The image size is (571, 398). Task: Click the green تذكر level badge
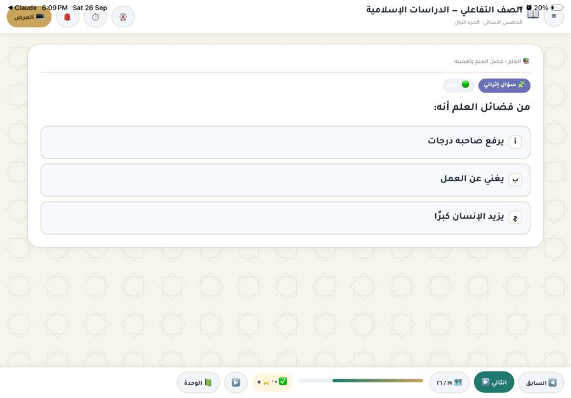tap(459, 85)
